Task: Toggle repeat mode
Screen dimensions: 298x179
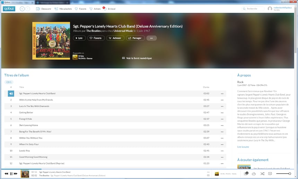Action: click(x=254, y=174)
